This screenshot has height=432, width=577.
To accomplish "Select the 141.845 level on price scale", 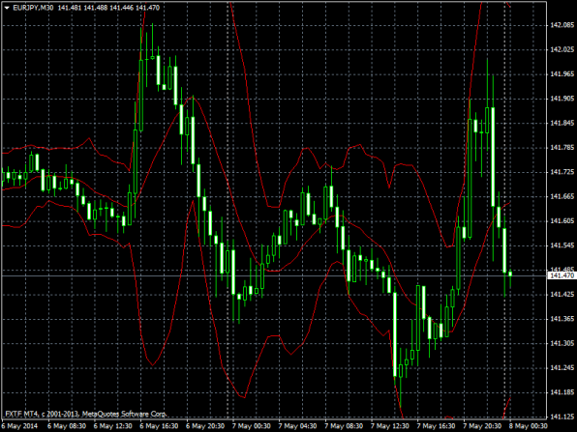I will click(562, 123).
